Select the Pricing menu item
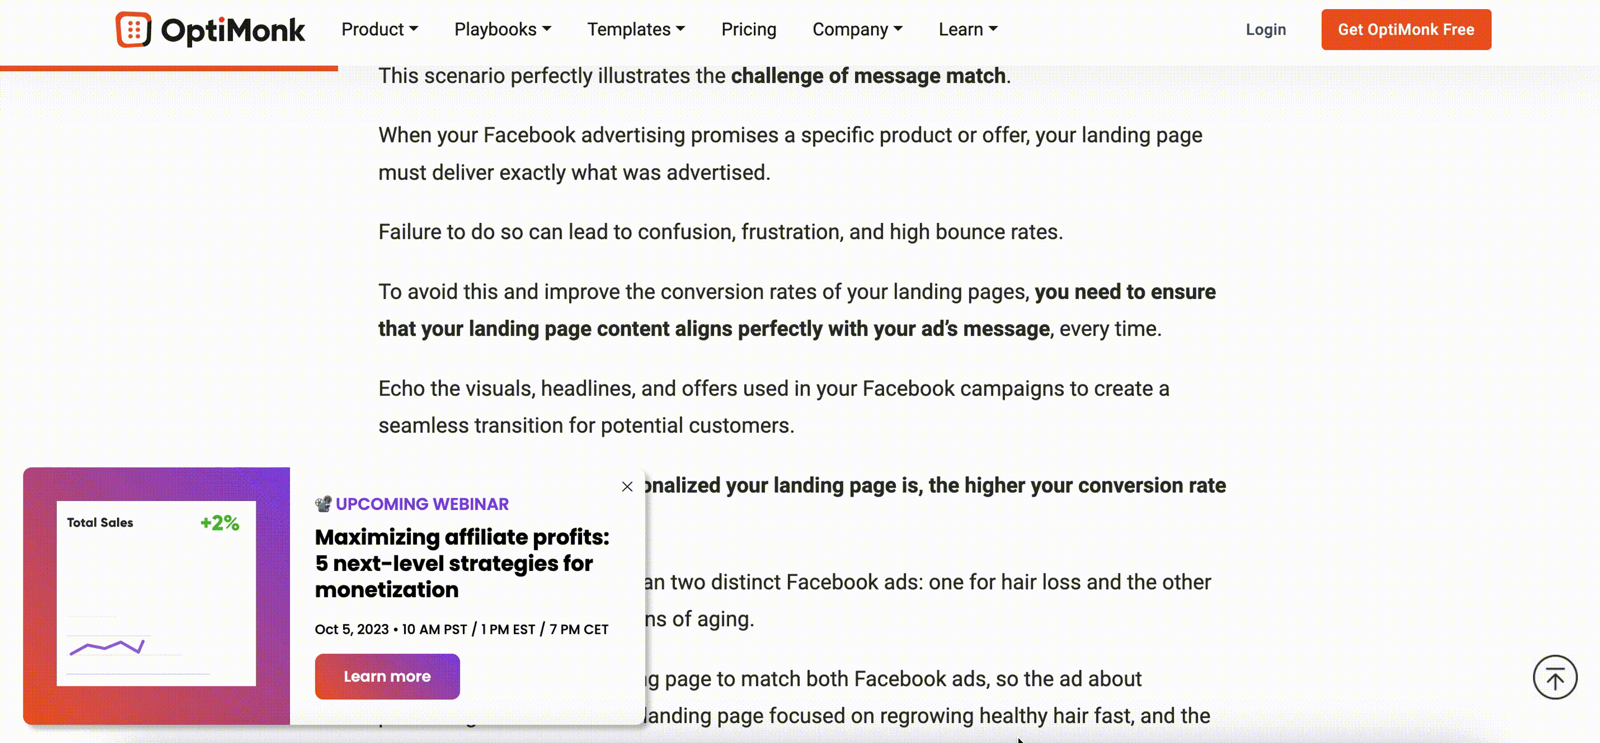 point(748,29)
